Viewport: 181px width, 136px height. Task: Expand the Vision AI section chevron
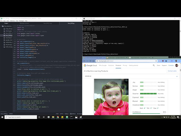pos(177,76)
